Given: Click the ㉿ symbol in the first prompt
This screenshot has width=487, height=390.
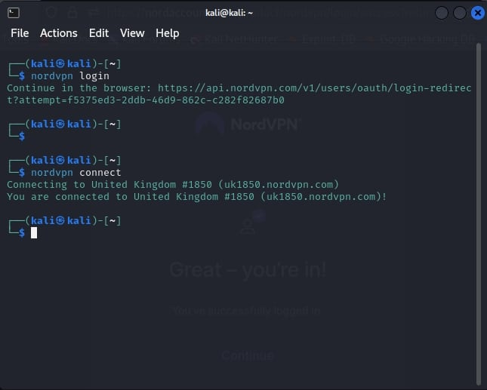Looking at the screenshot, I should 60,64.
